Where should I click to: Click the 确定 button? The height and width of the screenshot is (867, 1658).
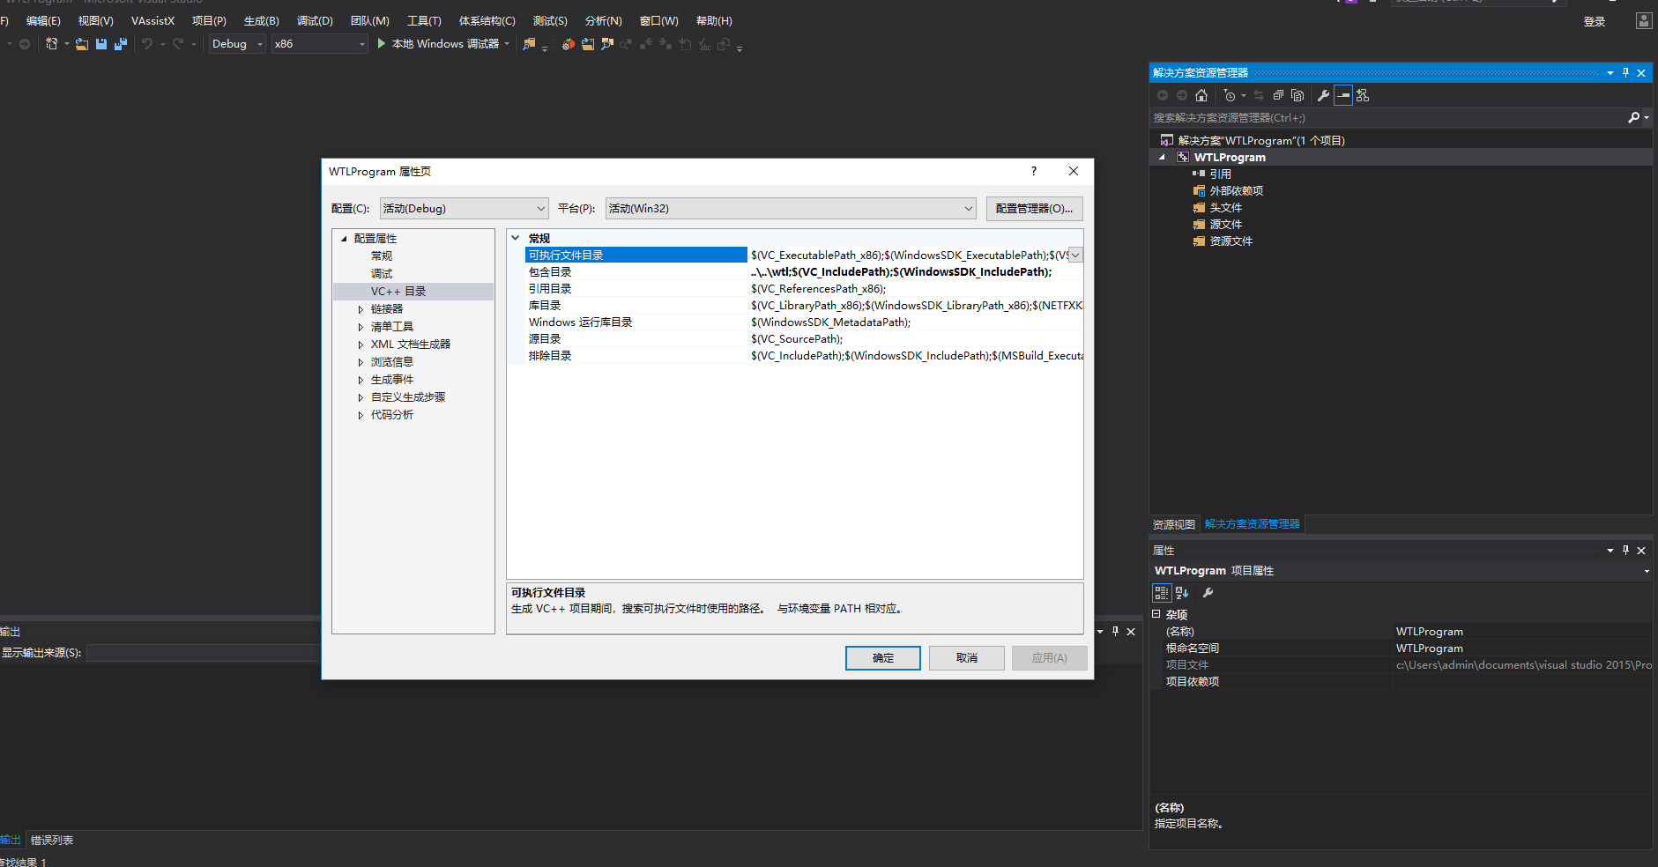(882, 658)
